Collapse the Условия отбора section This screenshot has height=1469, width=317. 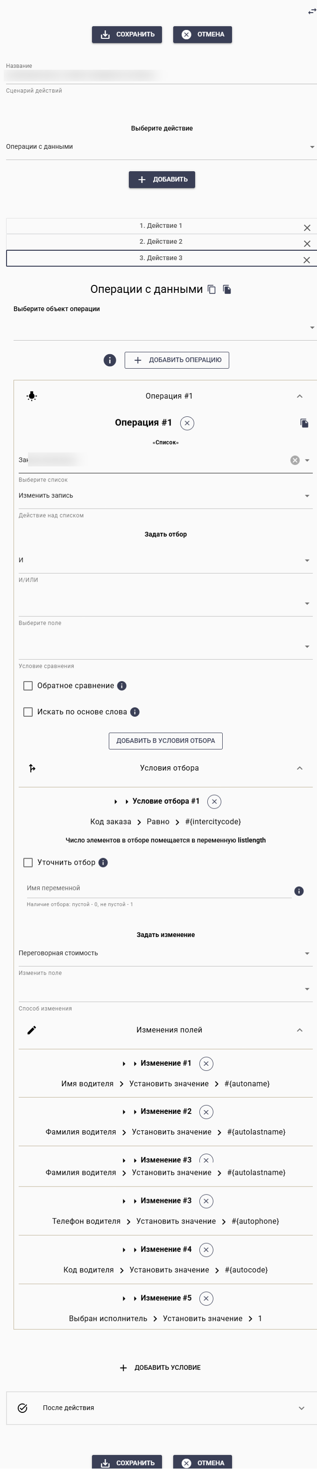tap(299, 769)
